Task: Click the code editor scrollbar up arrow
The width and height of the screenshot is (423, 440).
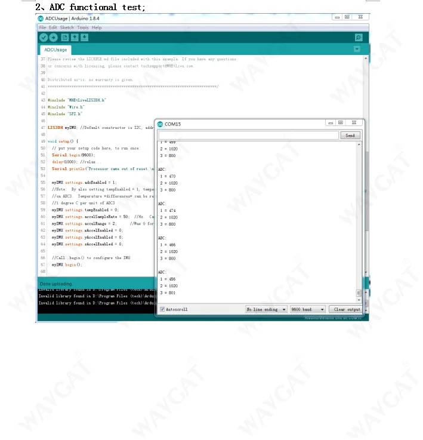Action: [x=366, y=59]
